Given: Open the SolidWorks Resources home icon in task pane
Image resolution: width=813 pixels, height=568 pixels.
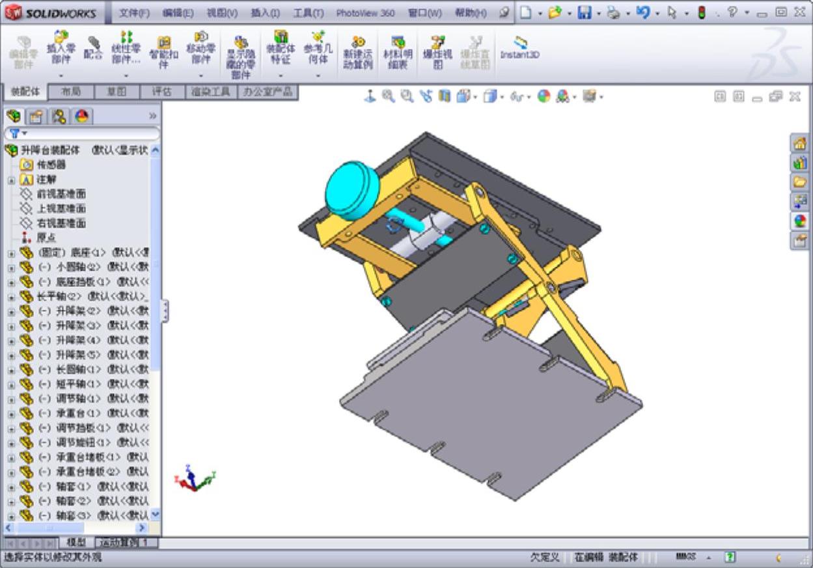Looking at the screenshot, I should 800,143.
